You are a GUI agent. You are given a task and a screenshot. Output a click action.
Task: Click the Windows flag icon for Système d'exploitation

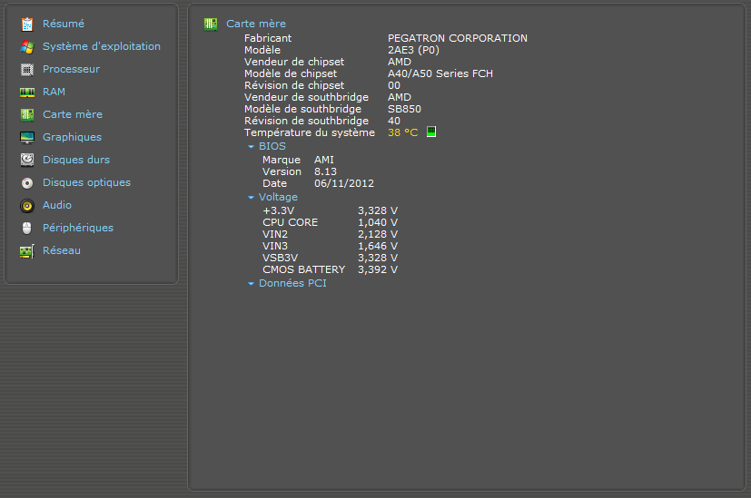(27, 47)
